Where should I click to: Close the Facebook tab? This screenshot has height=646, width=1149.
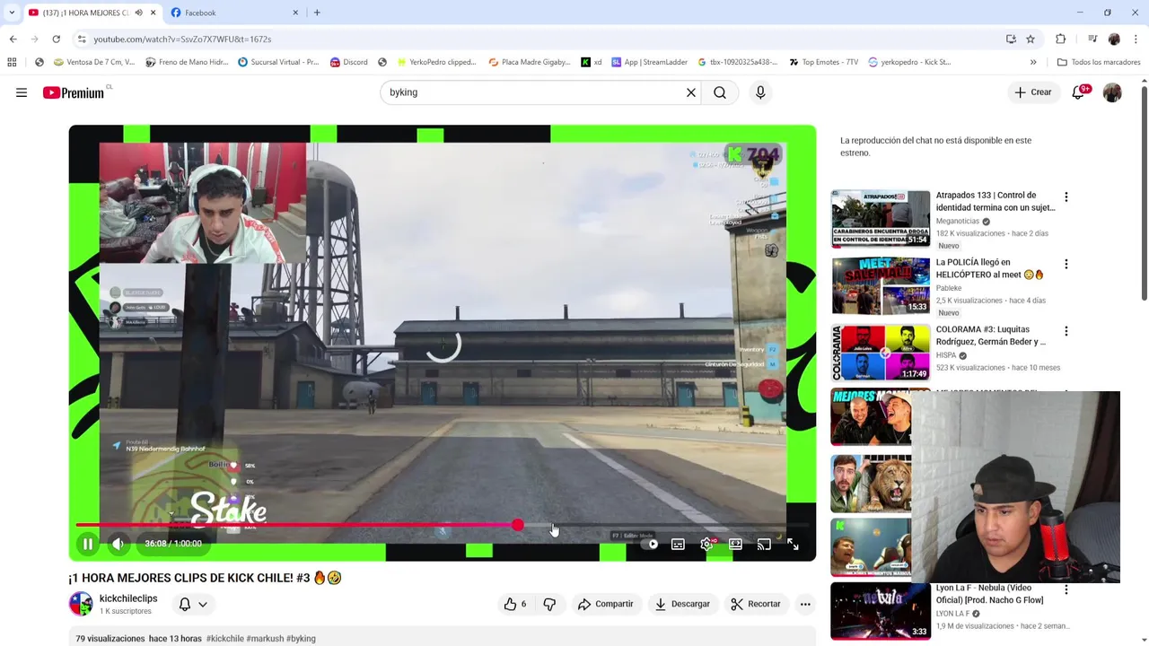point(295,13)
